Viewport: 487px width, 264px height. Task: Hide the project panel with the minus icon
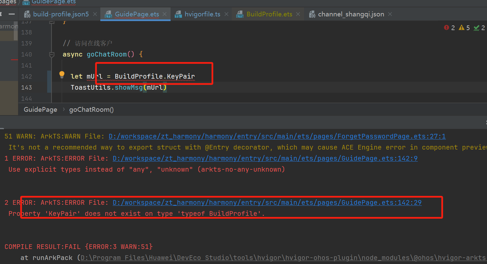click(x=11, y=14)
